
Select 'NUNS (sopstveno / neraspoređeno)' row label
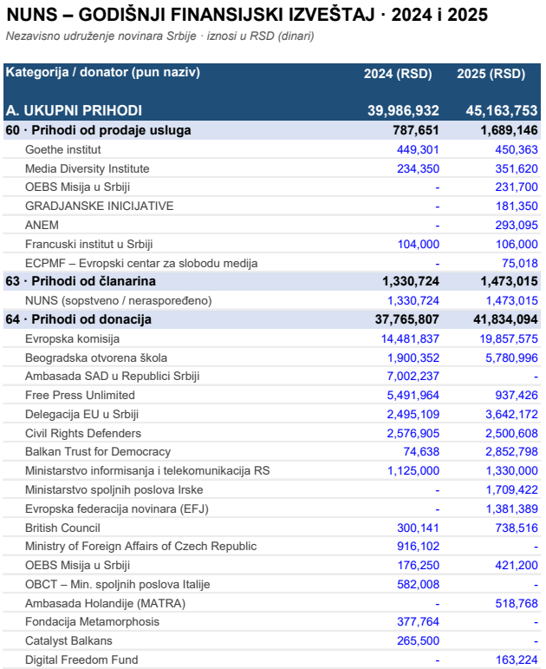point(119,301)
